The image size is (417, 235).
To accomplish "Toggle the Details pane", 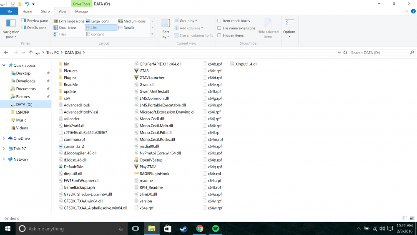I will point(34,28).
